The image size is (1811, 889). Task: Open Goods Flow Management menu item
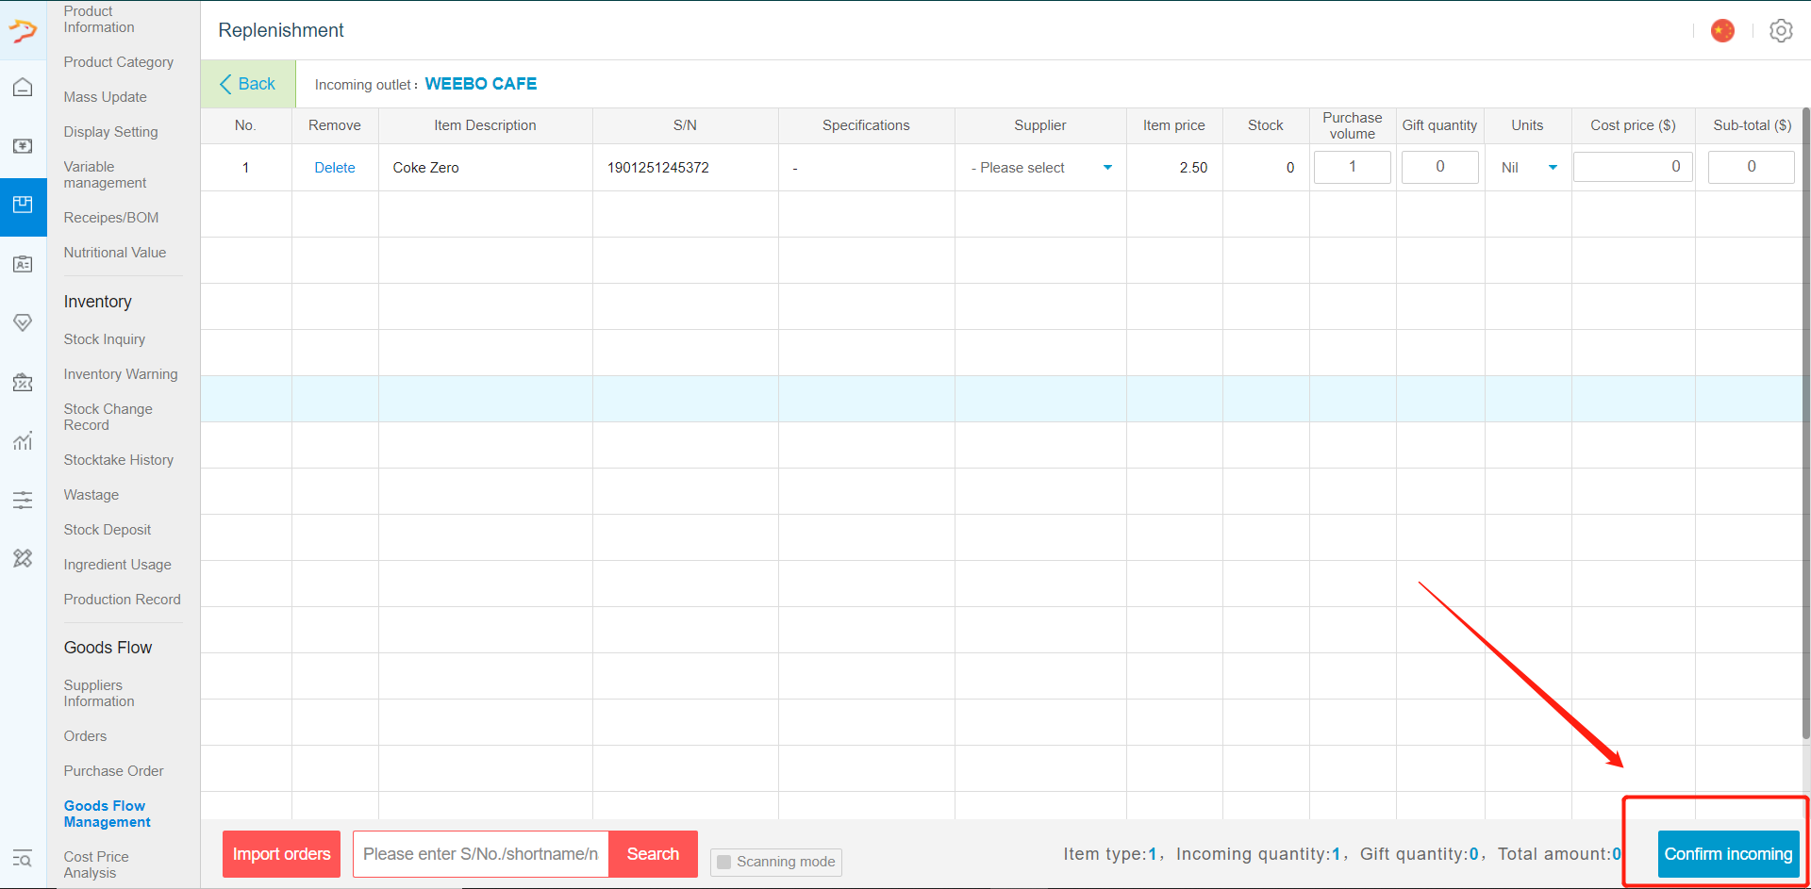click(x=108, y=814)
